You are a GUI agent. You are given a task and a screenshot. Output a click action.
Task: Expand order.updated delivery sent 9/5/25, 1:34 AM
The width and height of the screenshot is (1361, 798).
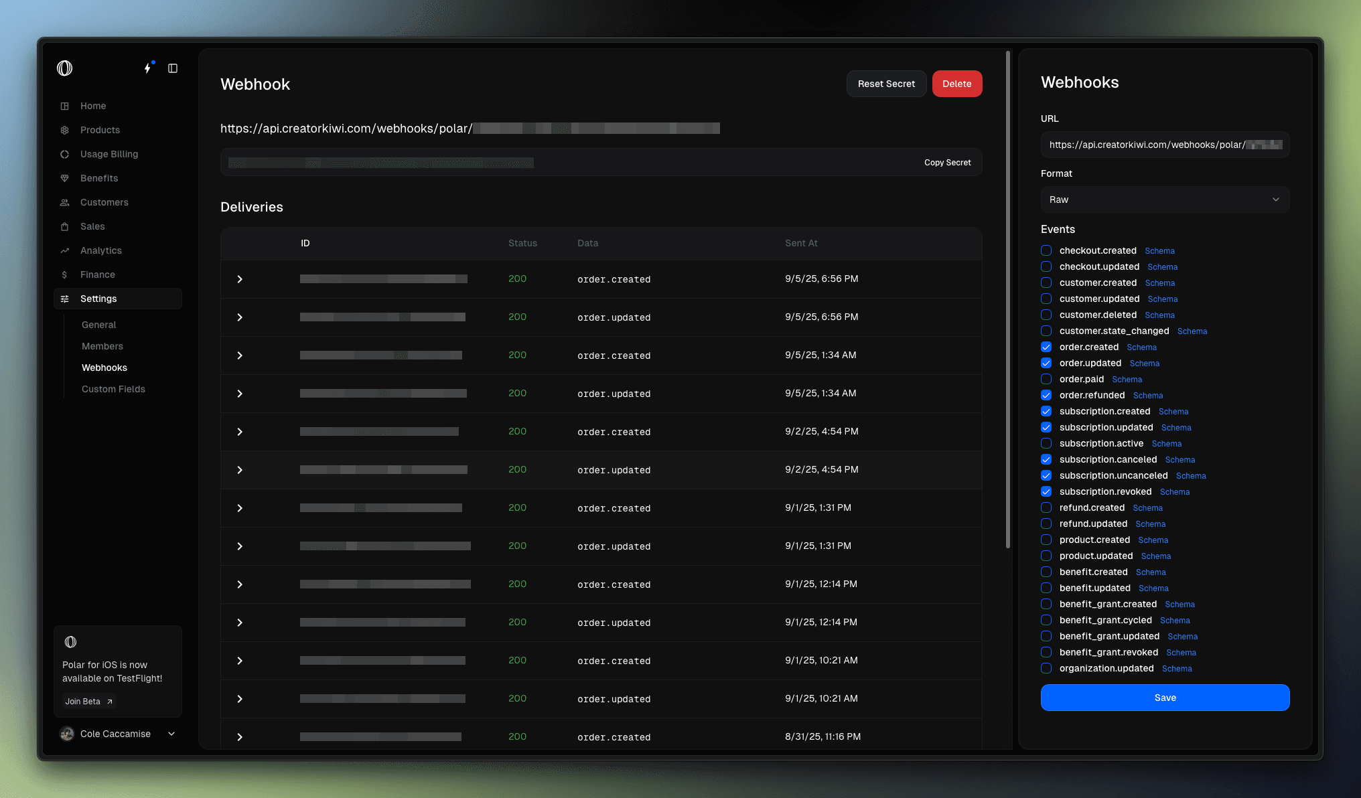pos(240,394)
